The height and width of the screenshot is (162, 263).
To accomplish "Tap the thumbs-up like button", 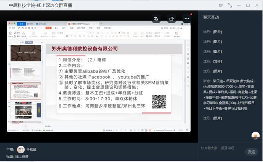I will click(255, 135).
